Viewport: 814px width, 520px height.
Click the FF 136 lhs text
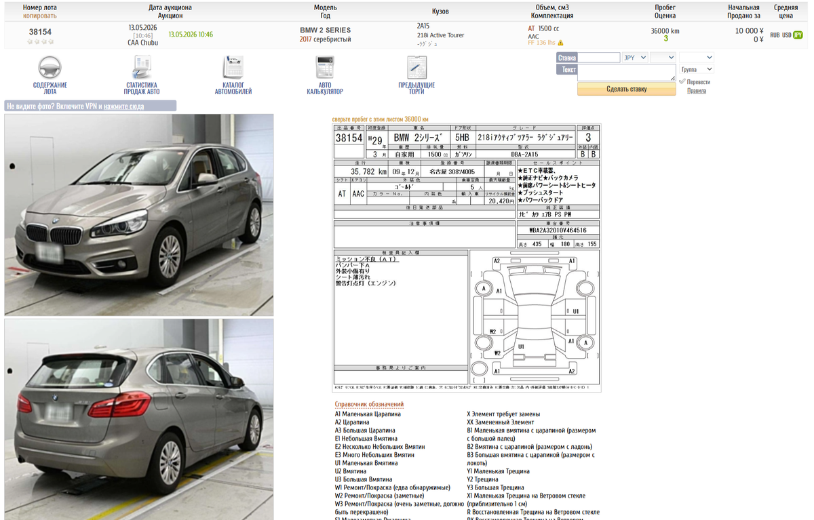[x=541, y=43]
